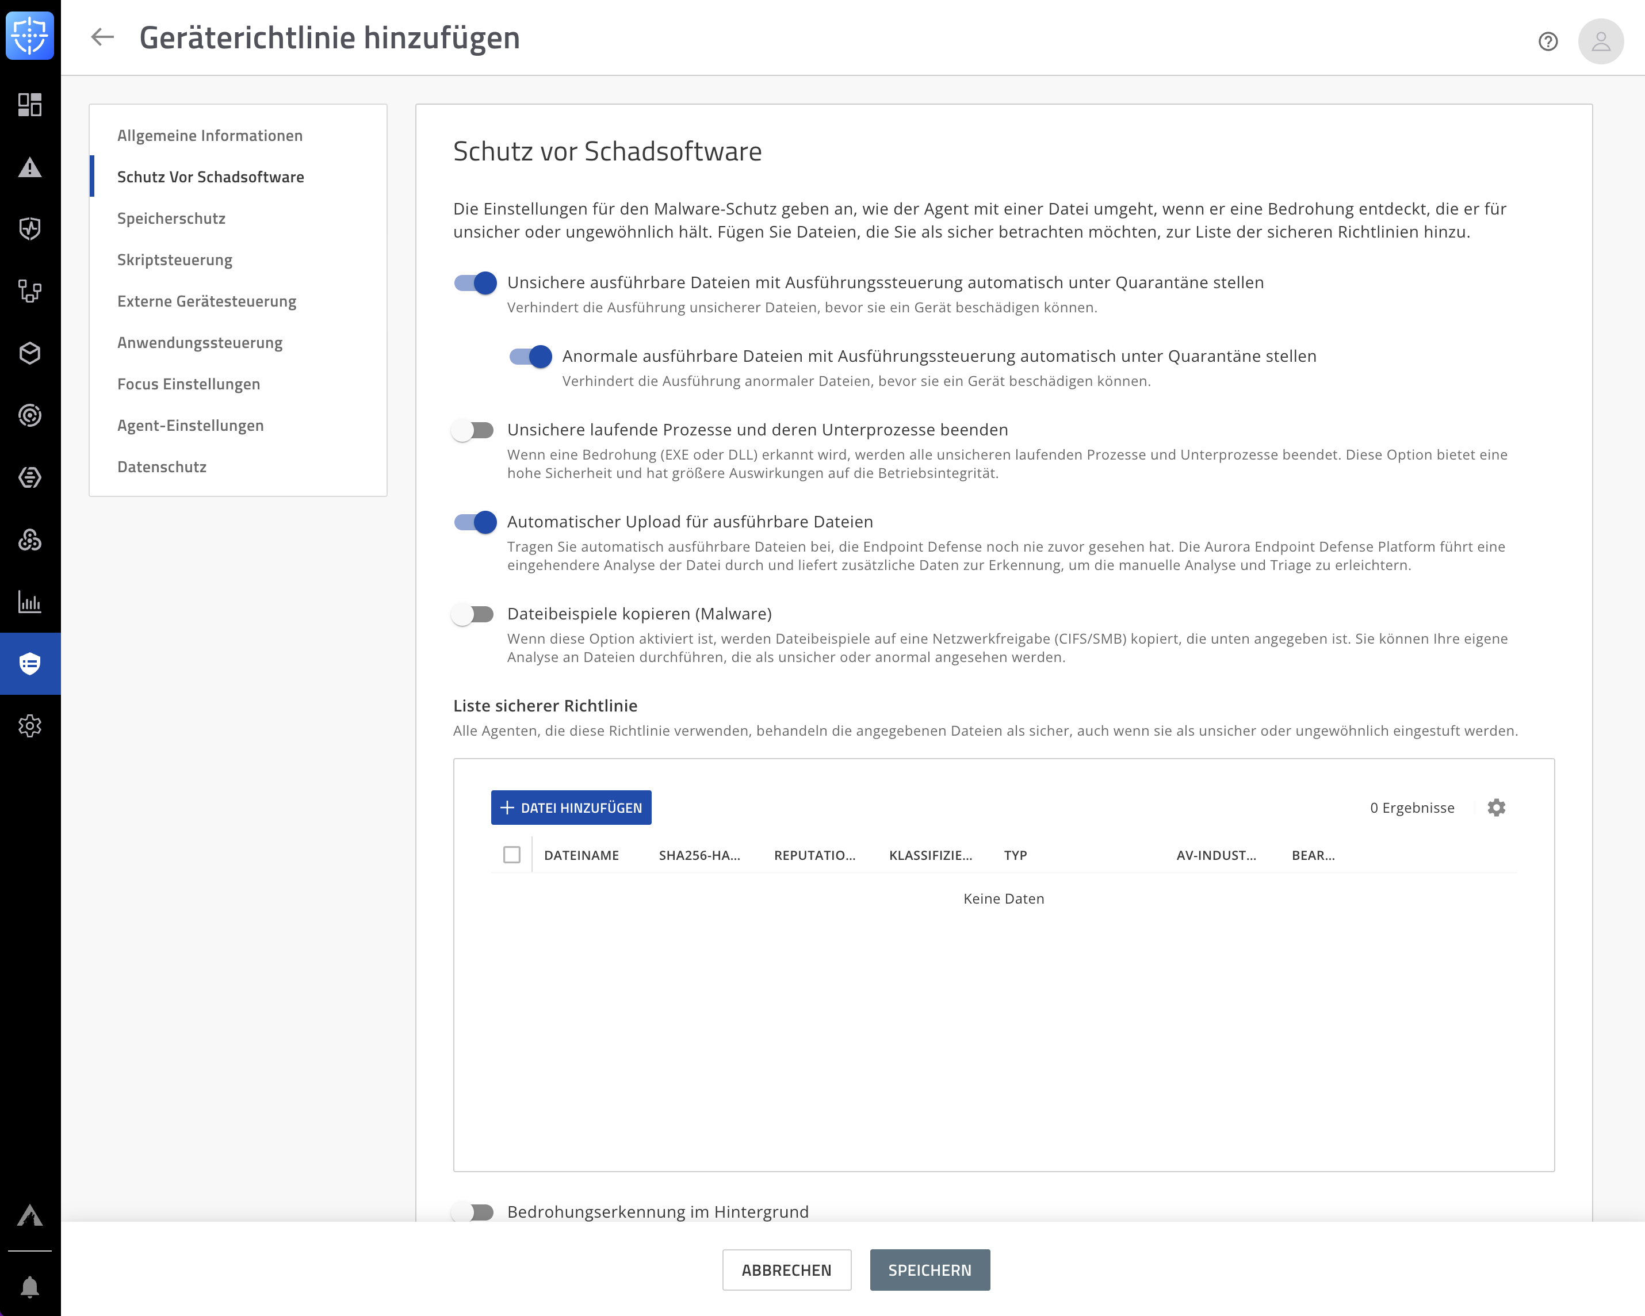Go to Agent-Einstellungen section
This screenshot has height=1316, width=1645.
coord(190,425)
